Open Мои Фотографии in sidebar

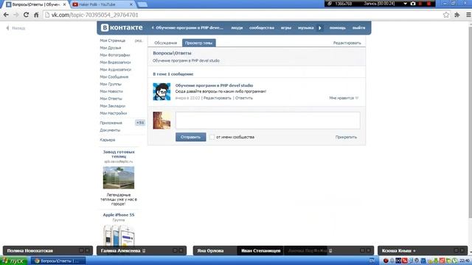115,55
